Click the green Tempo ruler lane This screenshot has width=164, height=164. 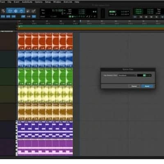tap(91, 26)
